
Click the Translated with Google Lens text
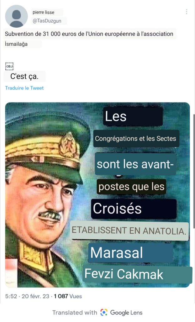pyautogui.click(x=97, y=312)
